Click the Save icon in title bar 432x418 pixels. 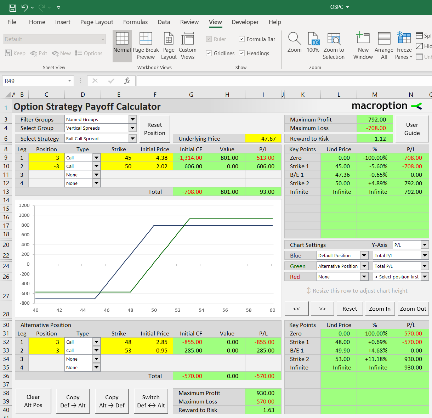click(x=12, y=7)
